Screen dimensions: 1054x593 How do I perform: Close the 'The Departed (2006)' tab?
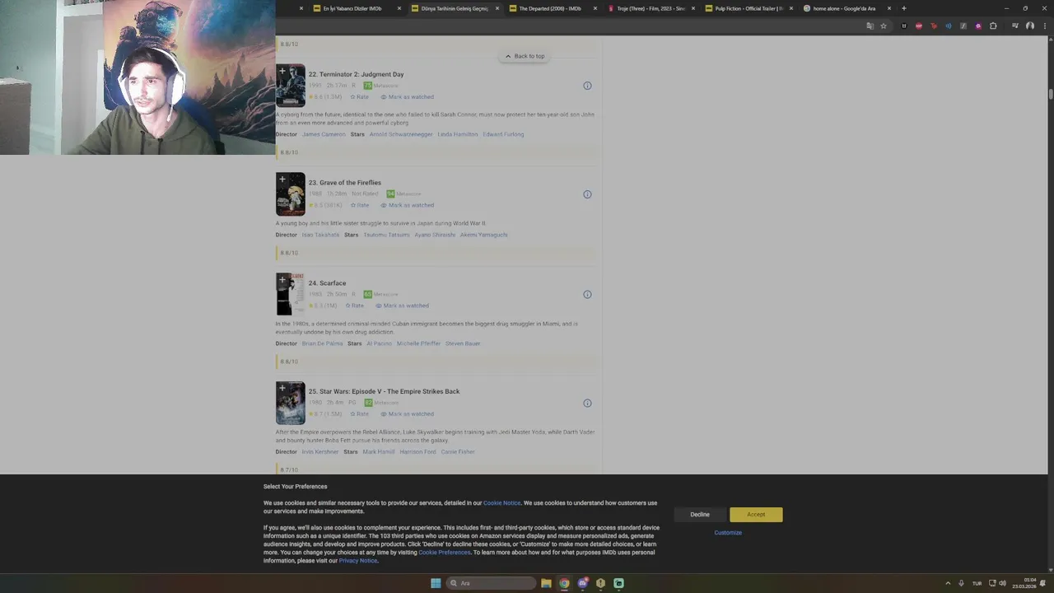(x=595, y=8)
